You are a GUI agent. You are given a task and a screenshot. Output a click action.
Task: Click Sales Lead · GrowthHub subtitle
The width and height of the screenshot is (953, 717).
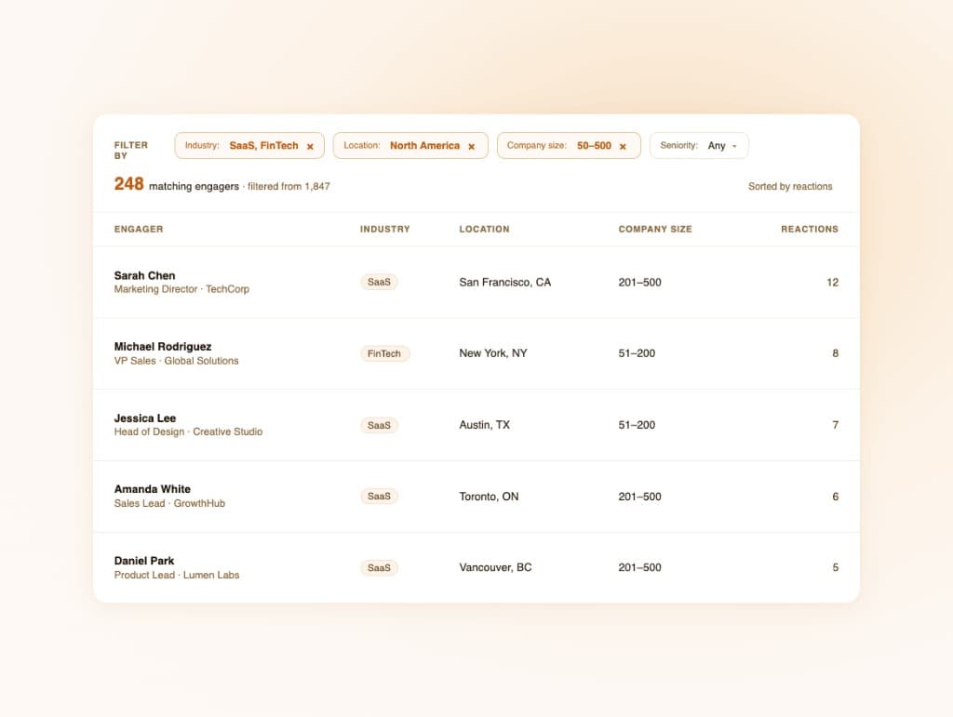pos(169,503)
